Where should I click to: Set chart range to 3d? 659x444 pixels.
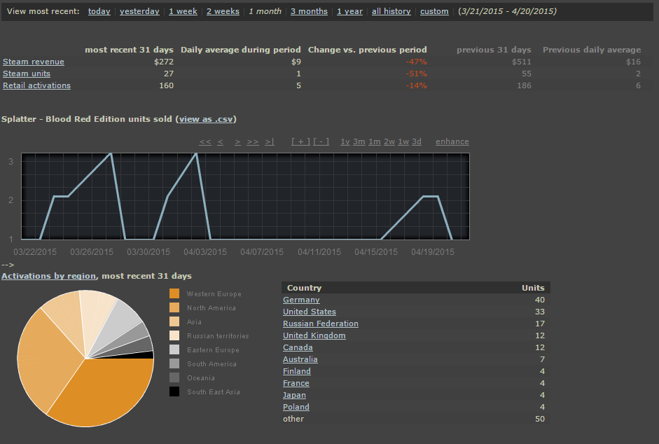point(417,141)
